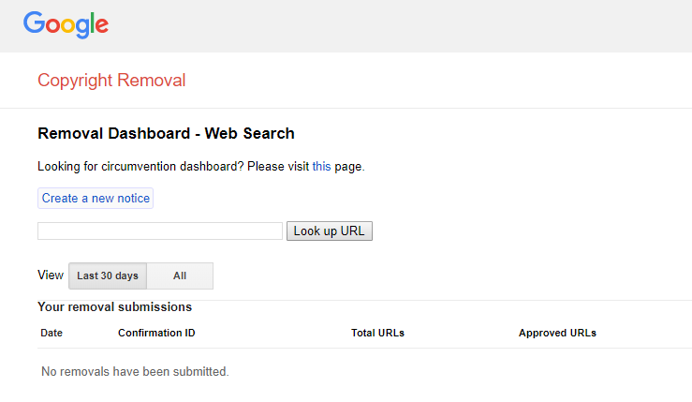Click Create a new notice
The height and width of the screenshot is (402, 692).
pos(96,199)
